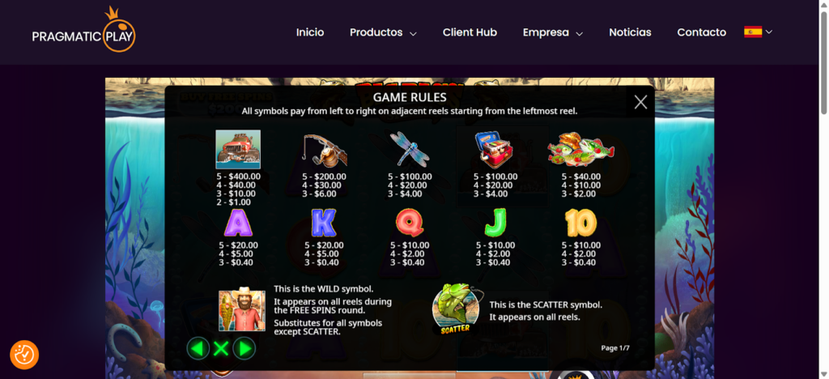Click the page vertical scrollbar
829x379 pixels.
[823, 189]
